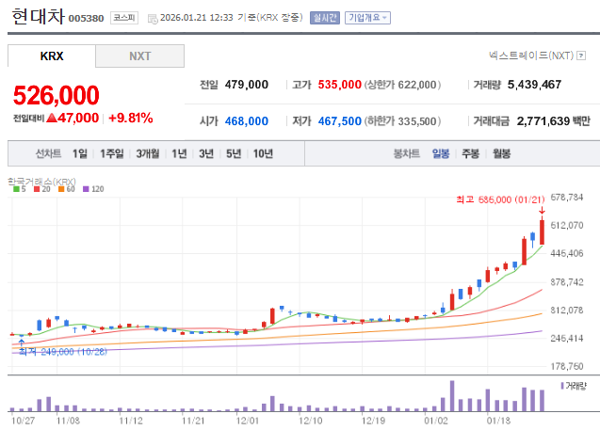Click the green 5-day moving average swatch
This screenshot has height=430, width=600.
point(16,189)
